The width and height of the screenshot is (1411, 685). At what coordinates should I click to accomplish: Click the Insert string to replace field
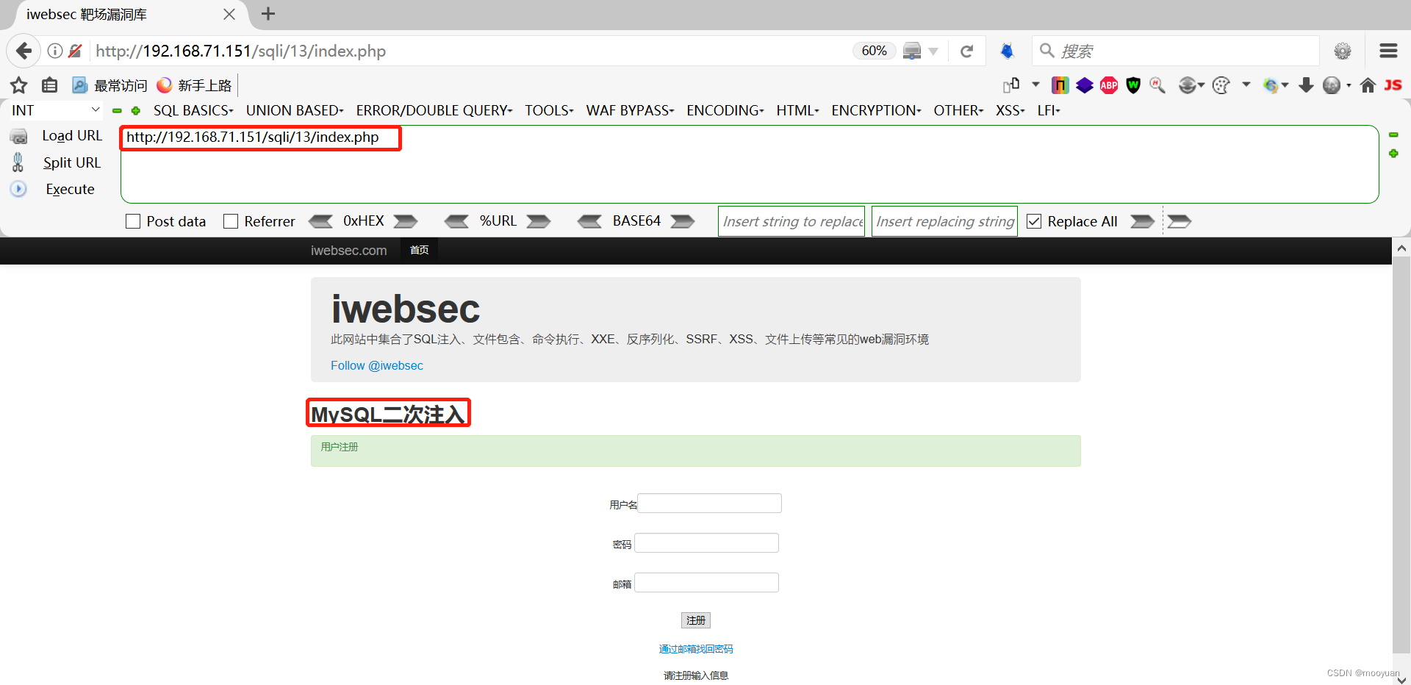[x=791, y=221]
